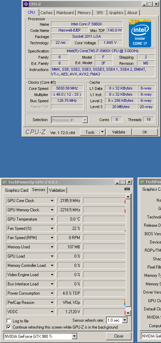The image size is (161, 343).
Task: Click the GPU Core Clock value 2195.9 MHz
Action: tap(69, 201)
